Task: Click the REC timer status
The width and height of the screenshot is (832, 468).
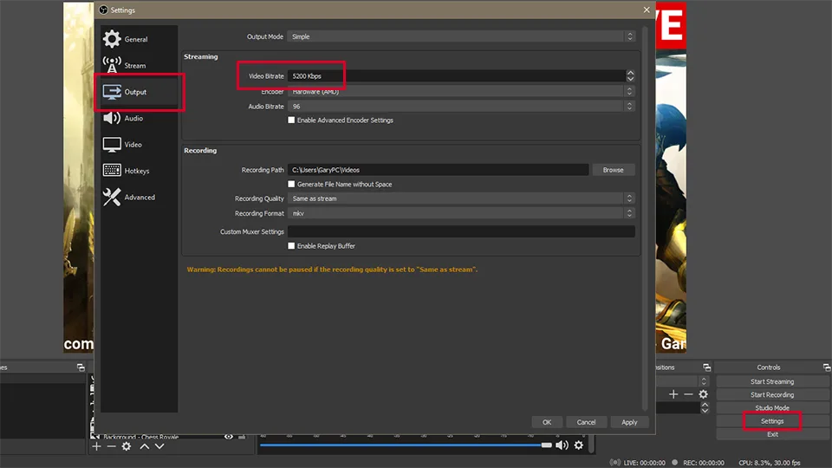Action: click(x=699, y=463)
